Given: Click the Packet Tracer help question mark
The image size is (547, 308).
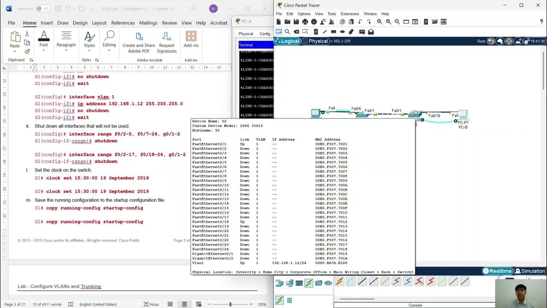Looking at the screenshot, I should pos(541,22).
